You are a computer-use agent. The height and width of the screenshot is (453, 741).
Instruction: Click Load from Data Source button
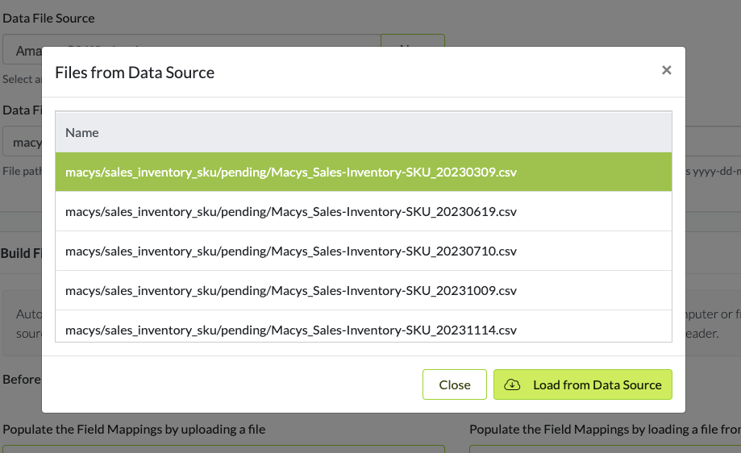pyautogui.click(x=582, y=384)
